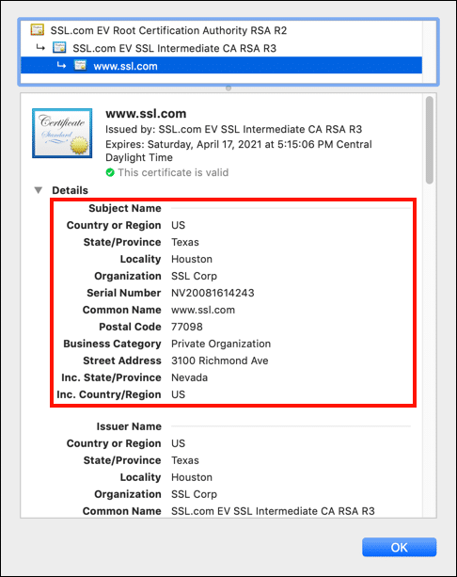
Task: Click the Issuer Locality value 'Houston'
Action: [192, 477]
